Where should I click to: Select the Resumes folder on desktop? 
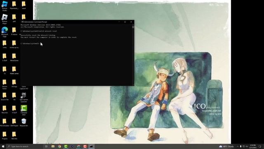pos(5,109)
